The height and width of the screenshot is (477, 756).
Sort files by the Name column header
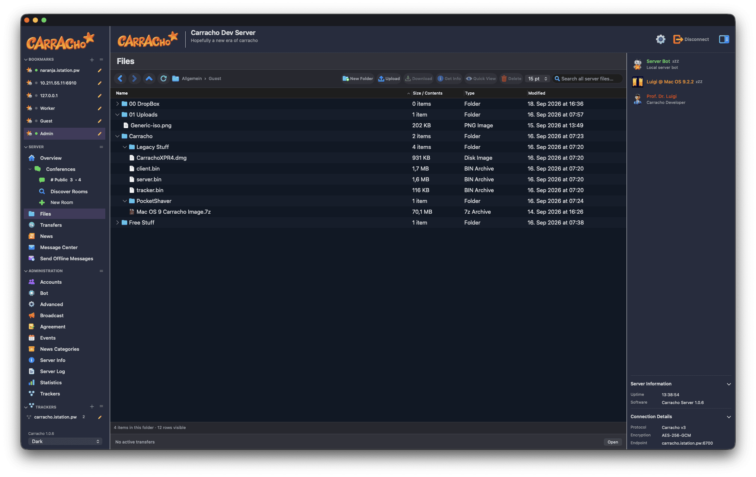(x=122, y=93)
